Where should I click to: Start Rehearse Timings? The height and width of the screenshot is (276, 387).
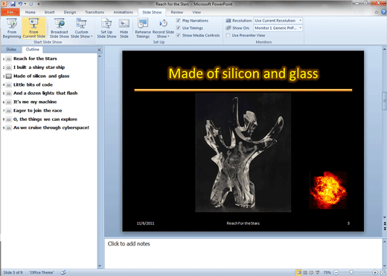click(x=143, y=28)
